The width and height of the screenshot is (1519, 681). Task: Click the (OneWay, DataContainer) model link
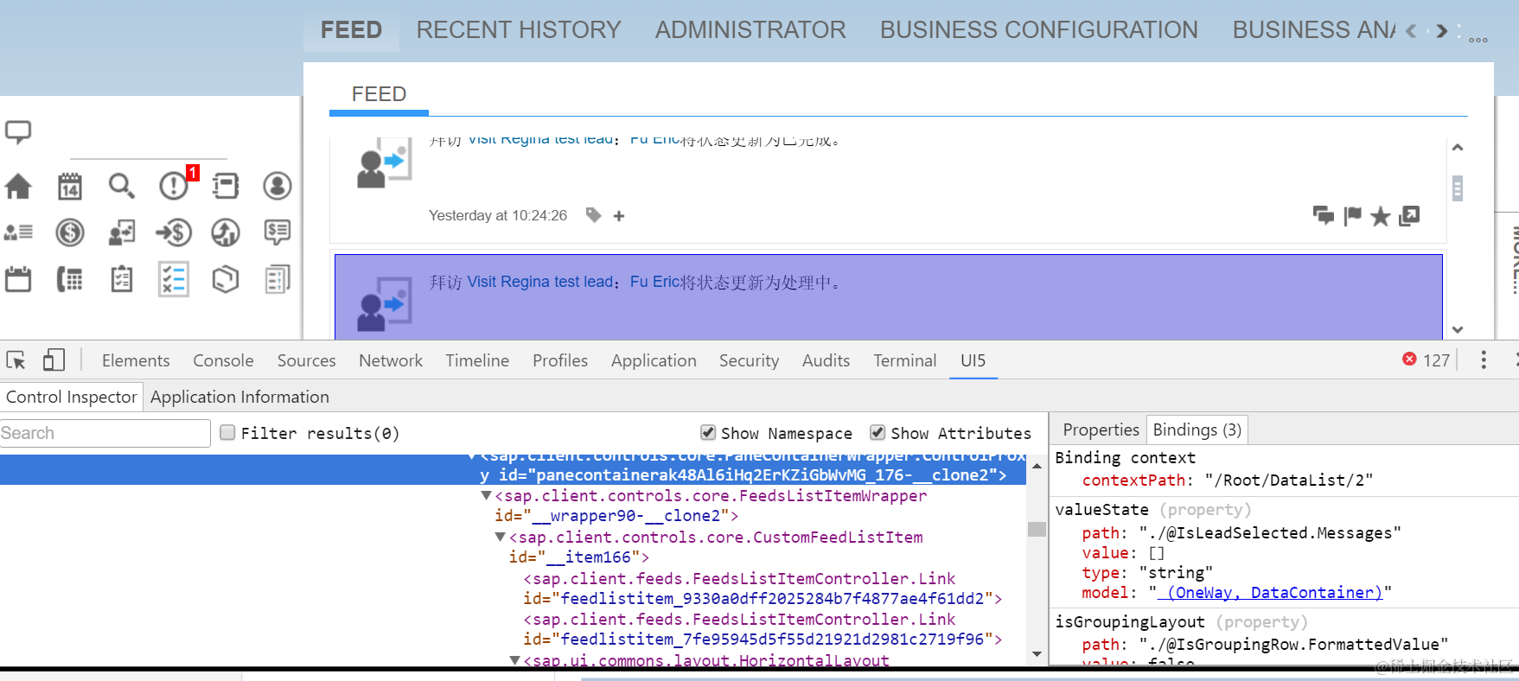click(1270, 593)
